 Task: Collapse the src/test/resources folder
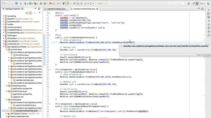coord(6,86)
